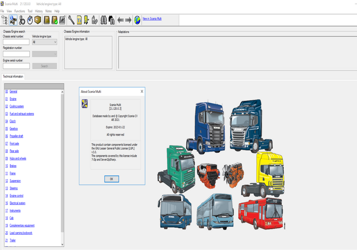Select the stopwatch standard times icon

coord(30,20)
